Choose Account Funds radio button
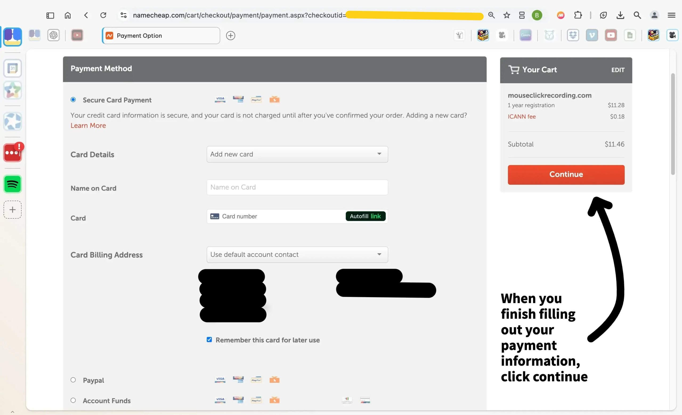Screen dimensions: 682x415 pos(73,400)
